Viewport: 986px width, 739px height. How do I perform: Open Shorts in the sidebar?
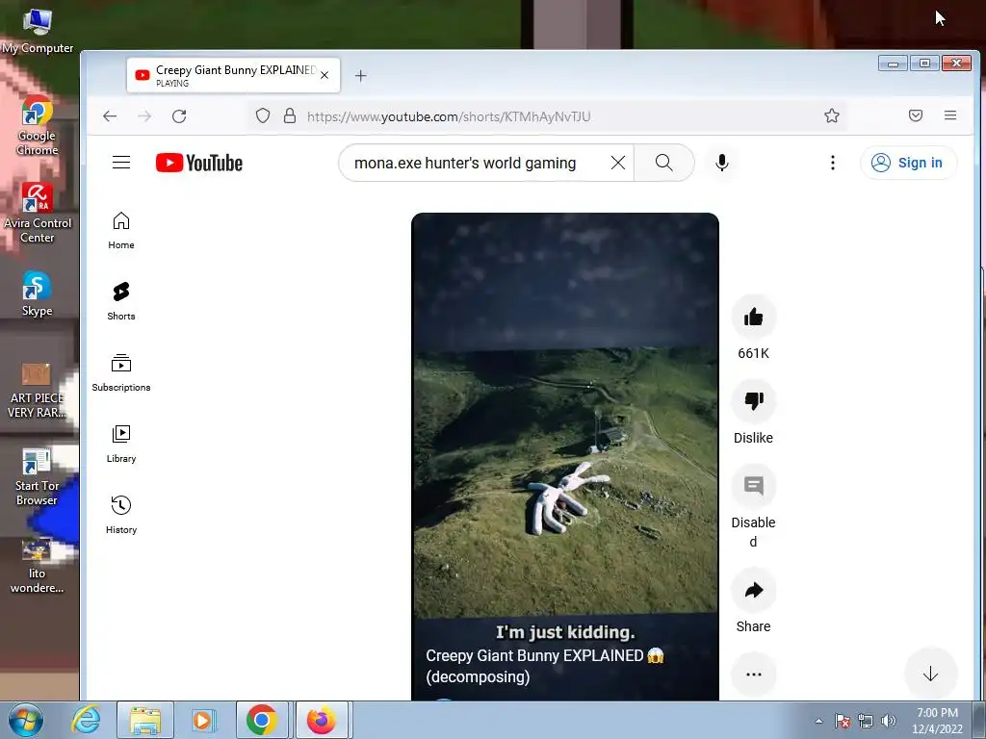click(x=121, y=301)
